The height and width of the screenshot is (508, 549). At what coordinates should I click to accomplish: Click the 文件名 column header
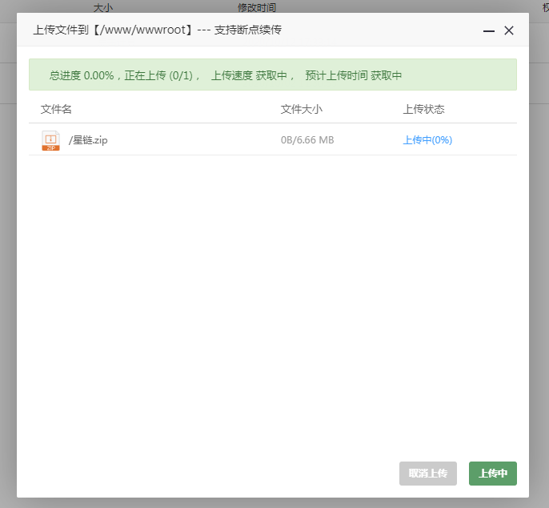(x=56, y=109)
